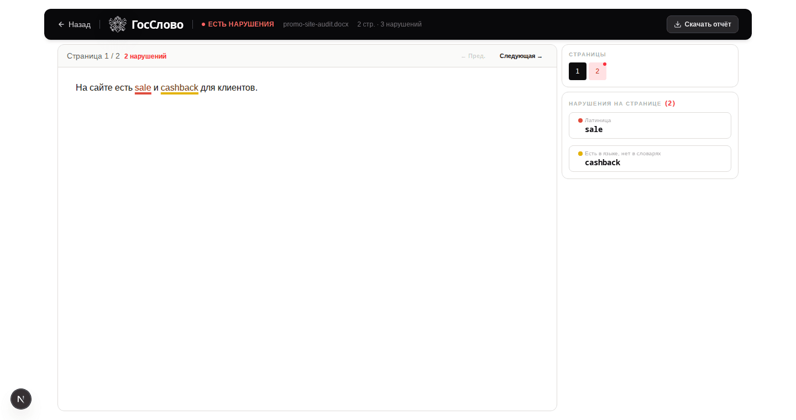Viewport: 796px width, 420px height.
Task: Switch to page 2 in the Страницы panel
Action: (x=597, y=71)
